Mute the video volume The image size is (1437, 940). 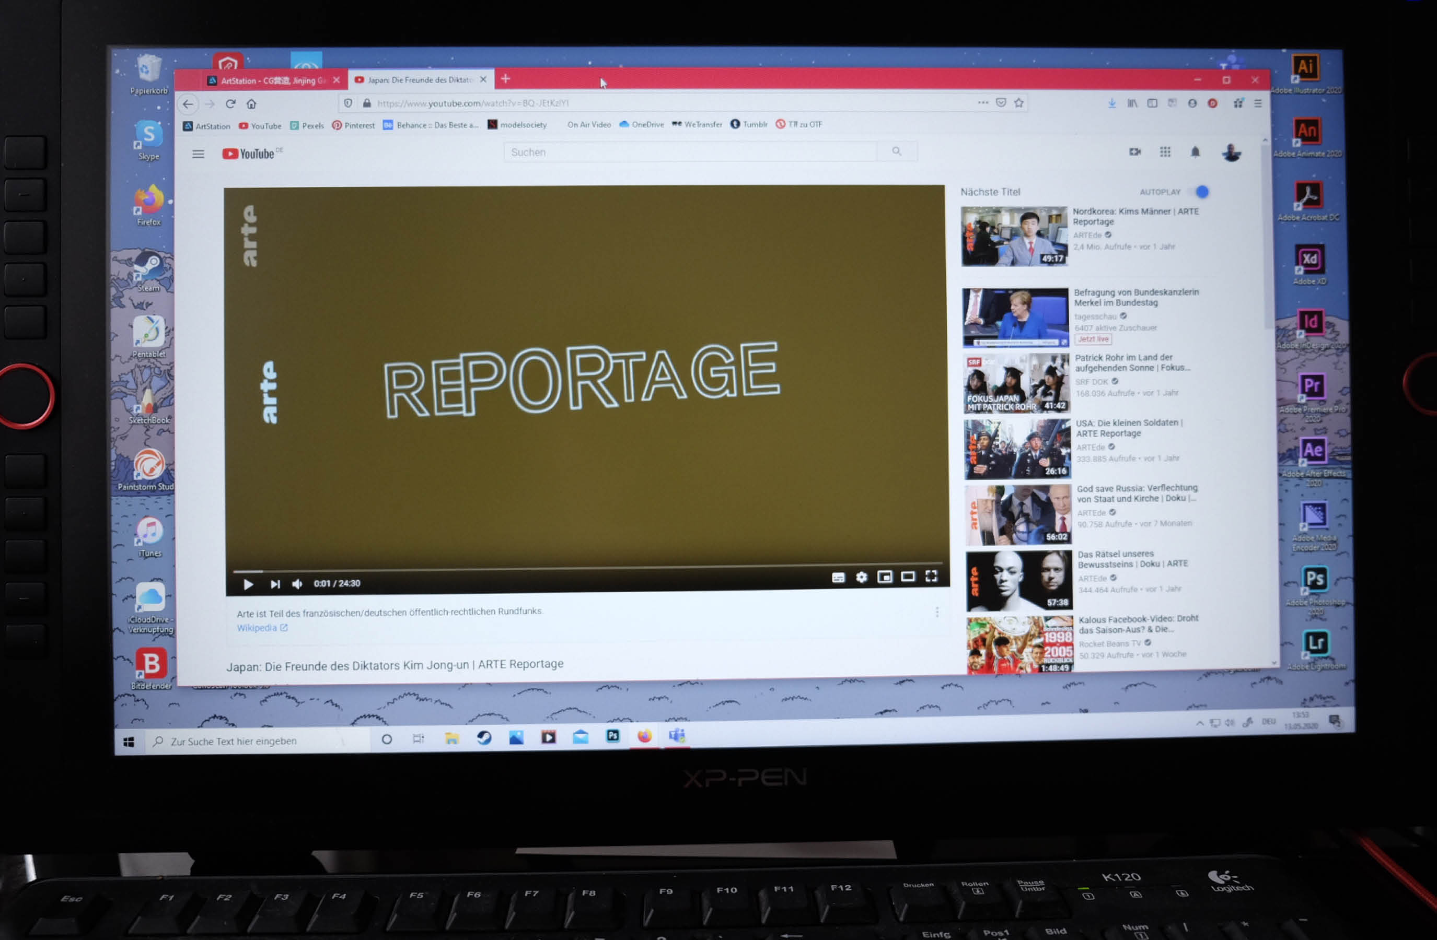(x=297, y=584)
